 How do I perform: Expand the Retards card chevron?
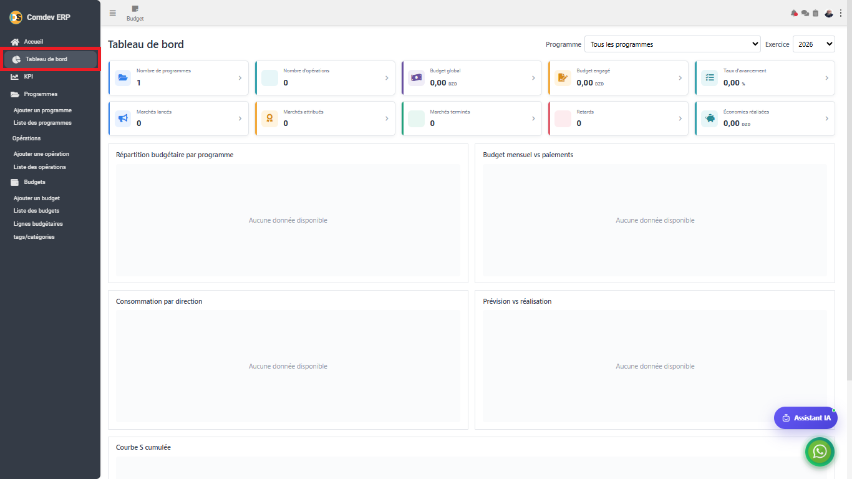(x=680, y=119)
